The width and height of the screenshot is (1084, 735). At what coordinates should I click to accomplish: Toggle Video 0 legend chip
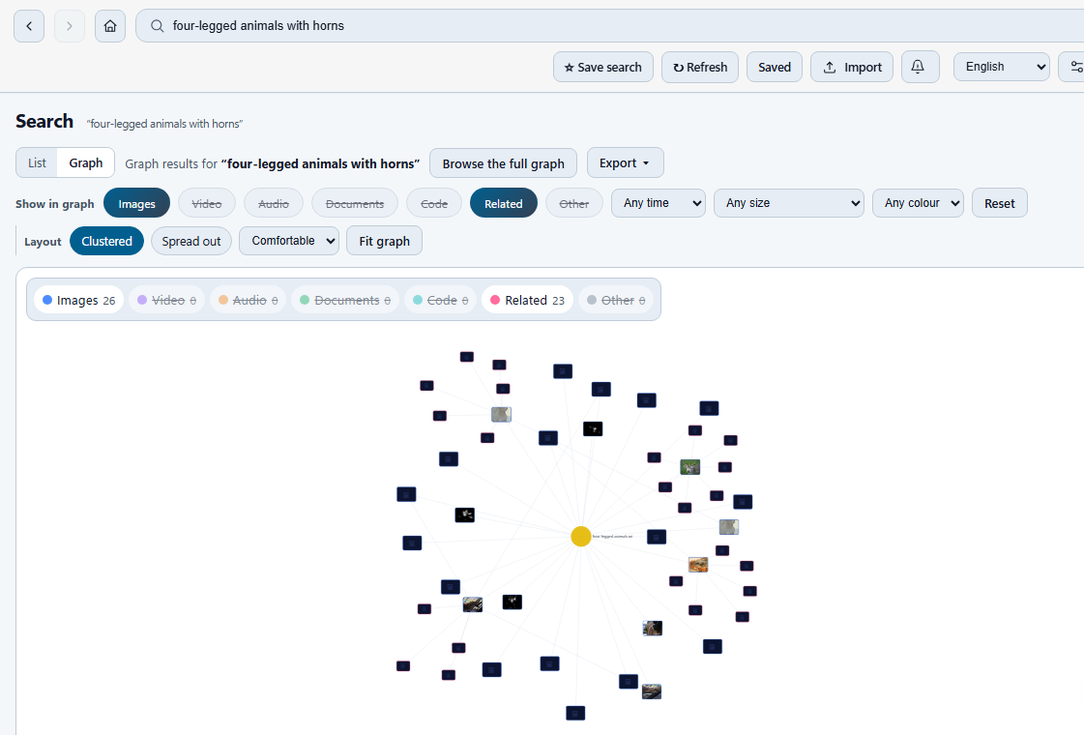pos(166,300)
